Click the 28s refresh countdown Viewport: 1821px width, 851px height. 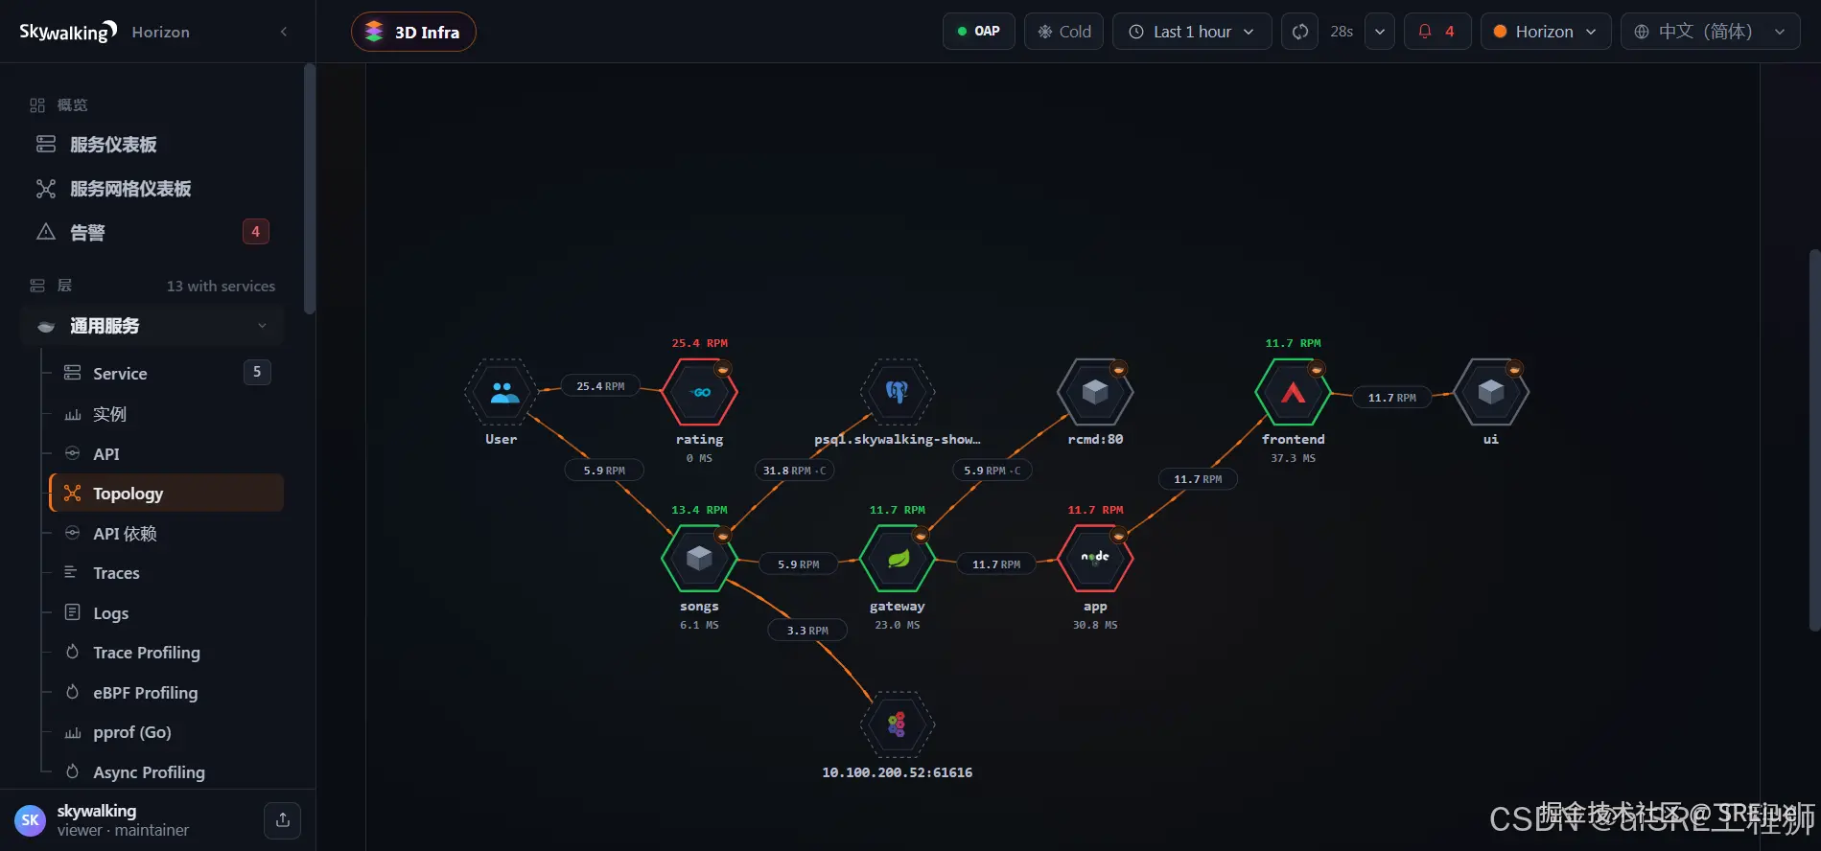click(1342, 32)
